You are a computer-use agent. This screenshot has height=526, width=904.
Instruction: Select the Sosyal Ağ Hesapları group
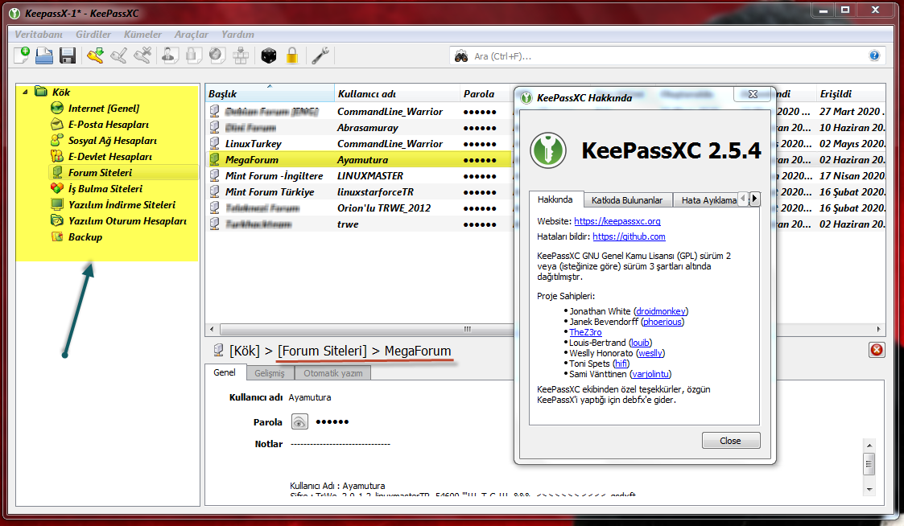(113, 141)
